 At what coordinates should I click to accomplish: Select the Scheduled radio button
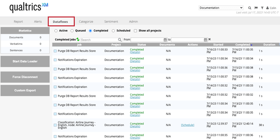pyautogui.click(x=114, y=31)
